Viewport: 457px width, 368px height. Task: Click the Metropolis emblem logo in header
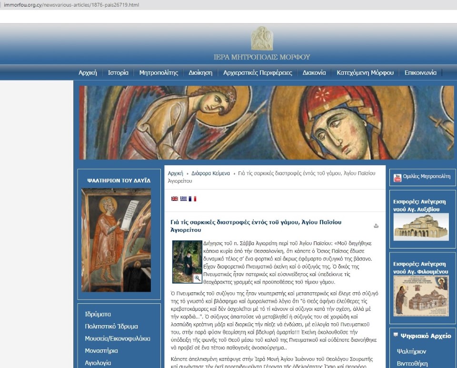coord(262,38)
